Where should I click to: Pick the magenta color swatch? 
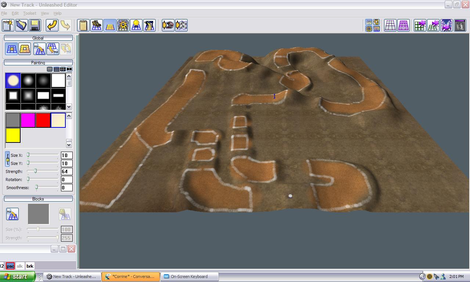click(x=28, y=120)
